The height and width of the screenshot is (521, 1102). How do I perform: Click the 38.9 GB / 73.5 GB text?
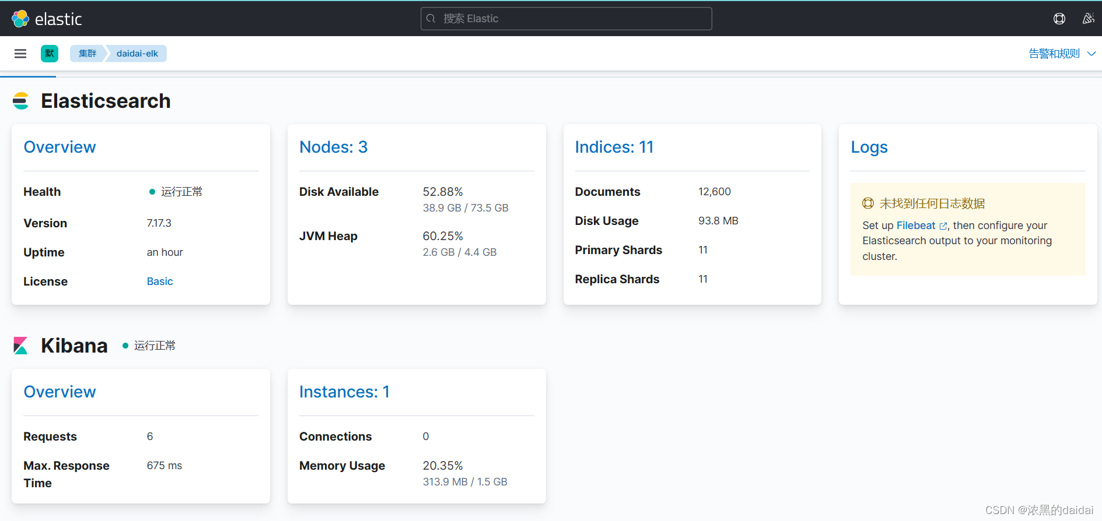pos(466,208)
